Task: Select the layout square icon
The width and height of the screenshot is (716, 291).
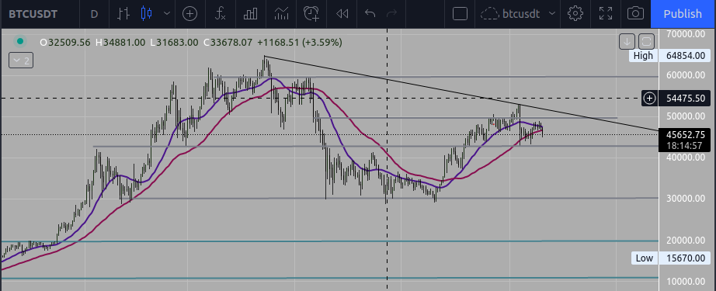Action: pyautogui.click(x=460, y=14)
